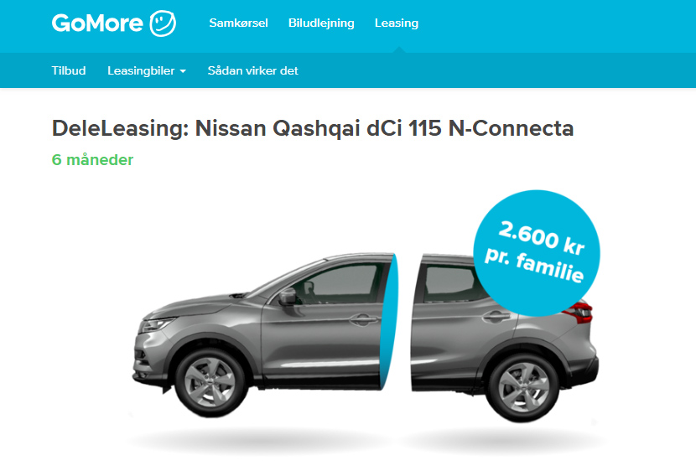Click the green 6 måneder label
The width and height of the screenshot is (696, 471).
point(92,160)
